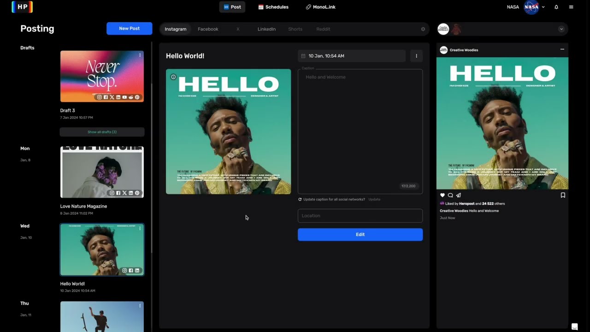The height and width of the screenshot is (332, 590).
Task: Open the three-dot options beside the date field
Action: point(416,56)
